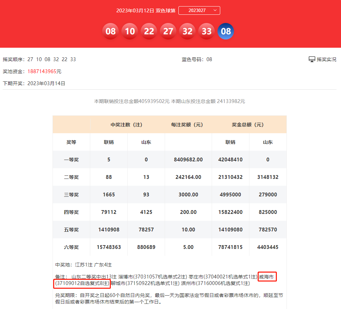Click the 一等奖 row label

coord(71,160)
